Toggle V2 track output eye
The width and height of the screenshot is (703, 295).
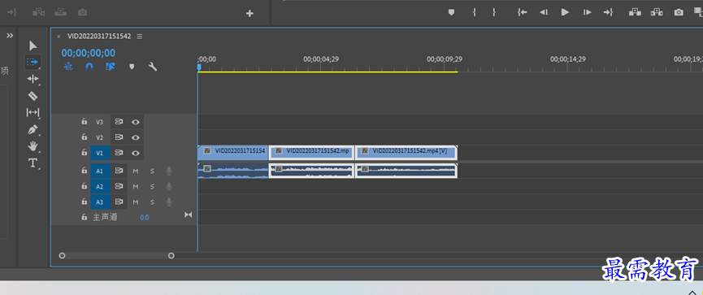136,137
